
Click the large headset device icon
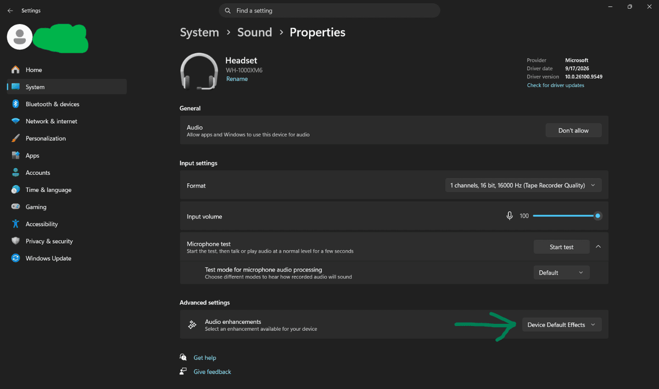pyautogui.click(x=199, y=71)
